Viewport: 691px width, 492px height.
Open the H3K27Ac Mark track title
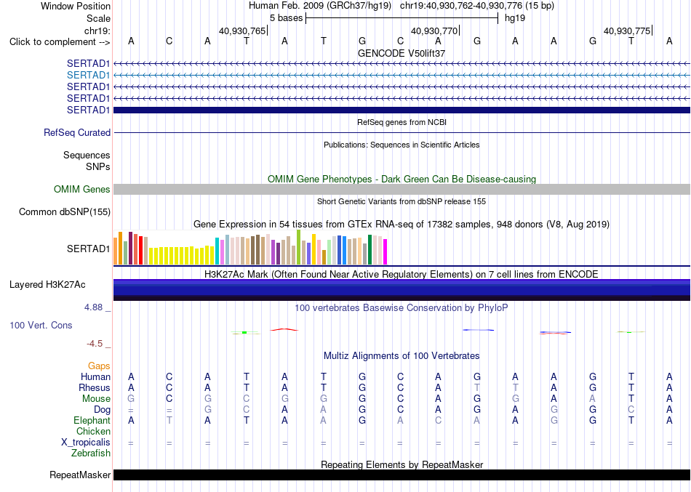click(402, 275)
